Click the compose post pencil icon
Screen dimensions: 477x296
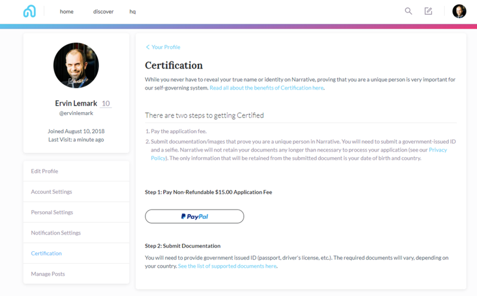coord(428,11)
